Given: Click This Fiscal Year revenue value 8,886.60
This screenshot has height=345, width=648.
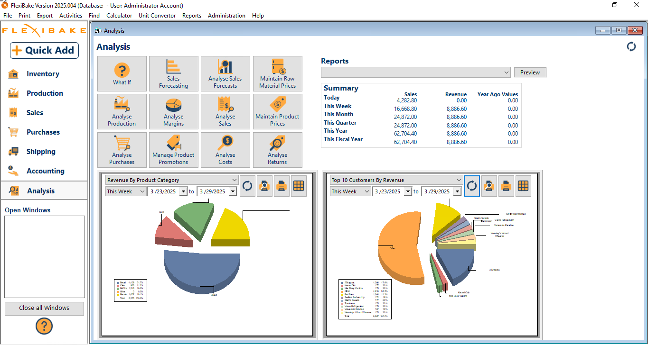Looking at the screenshot, I should (456, 142).
